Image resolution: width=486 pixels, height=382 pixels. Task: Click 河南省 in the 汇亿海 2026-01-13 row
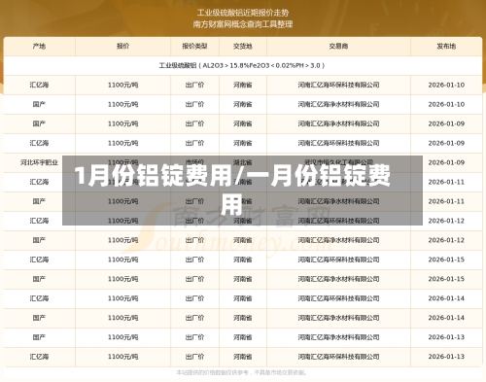point(243,357)
